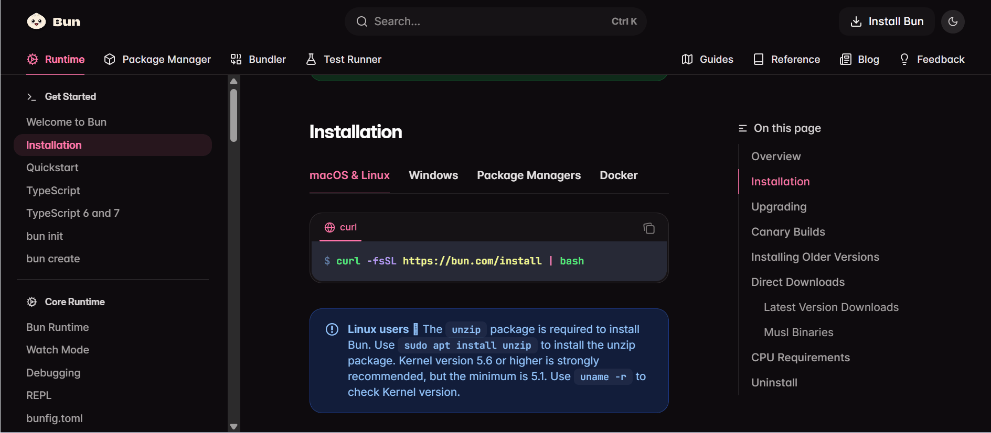Click the Install Bun download button
The height and width of the screenshot is (433, 991).
pos(887,21)
